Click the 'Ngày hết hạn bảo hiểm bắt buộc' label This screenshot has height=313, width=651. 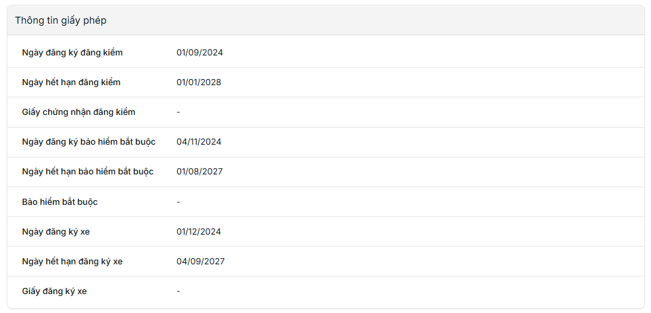pyautogui.click(x=88, y=172)
